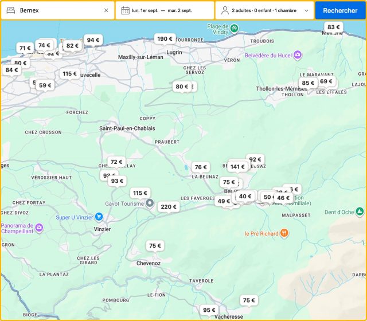Choose the 115 € marker near Gavot Tourisme
Image resolution: width=367 pixels, height=321 pixels.
click(x=139, y=193)
